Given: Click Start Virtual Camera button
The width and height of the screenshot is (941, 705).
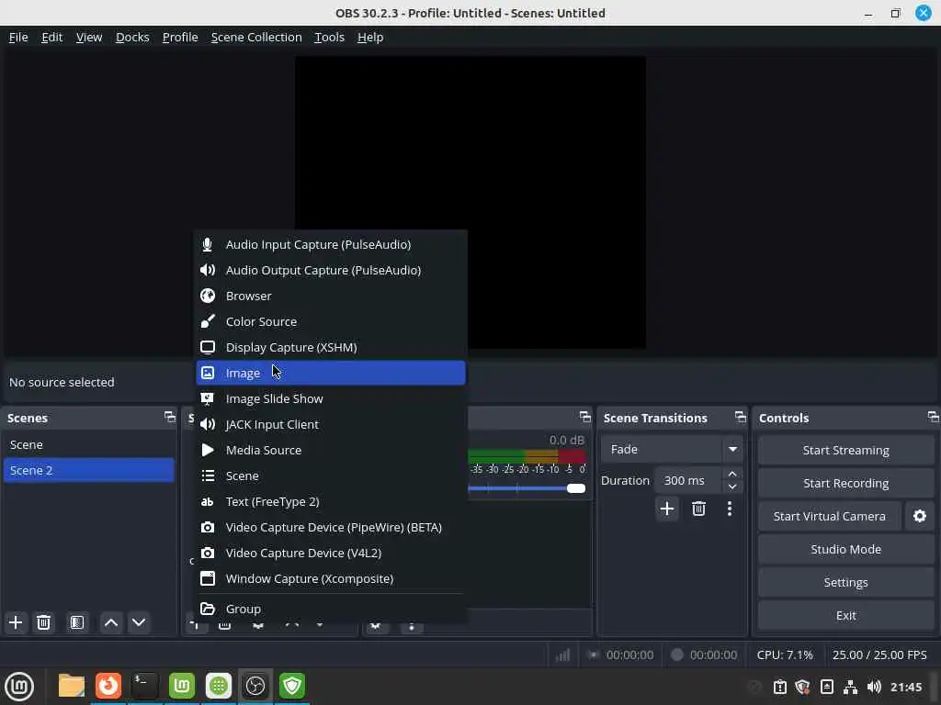Looking at the screenshot, I should pos(830,516).
